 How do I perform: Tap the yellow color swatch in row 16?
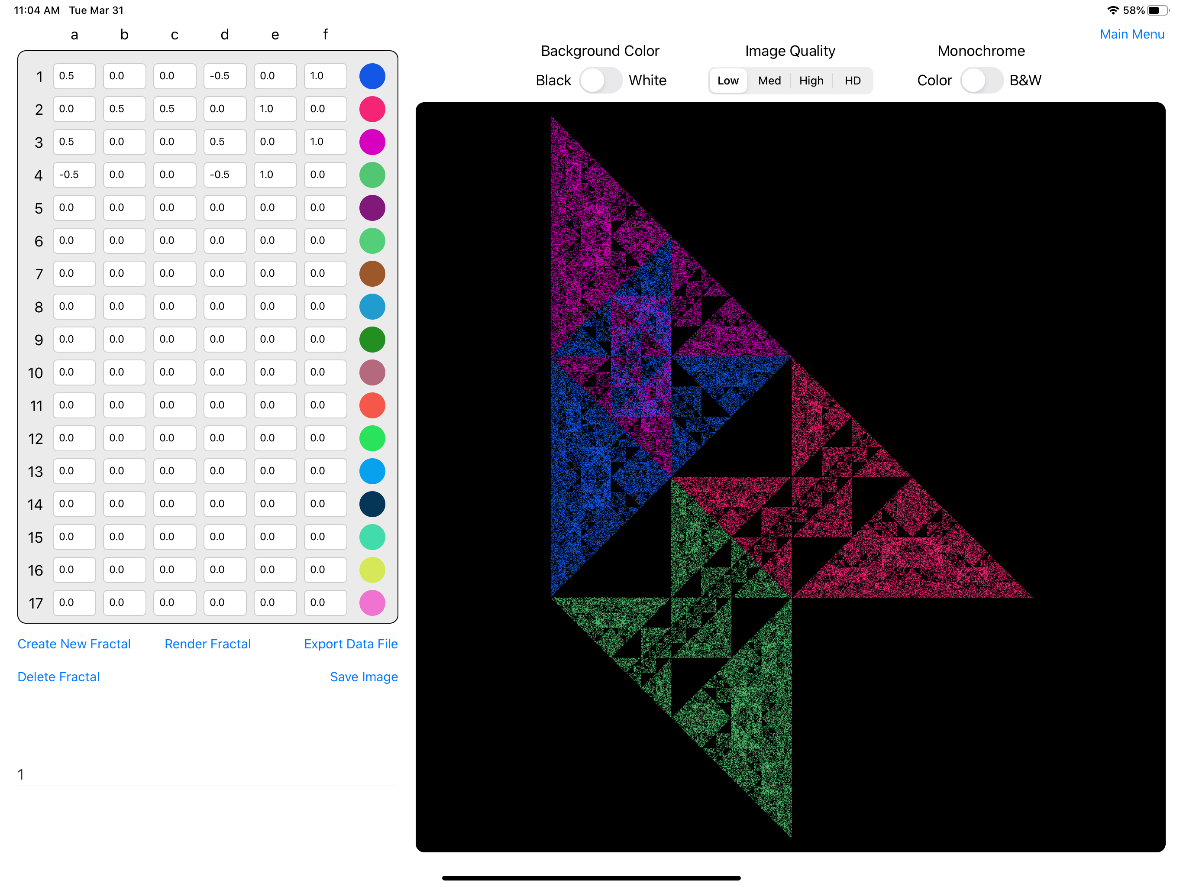pos(372,570)
